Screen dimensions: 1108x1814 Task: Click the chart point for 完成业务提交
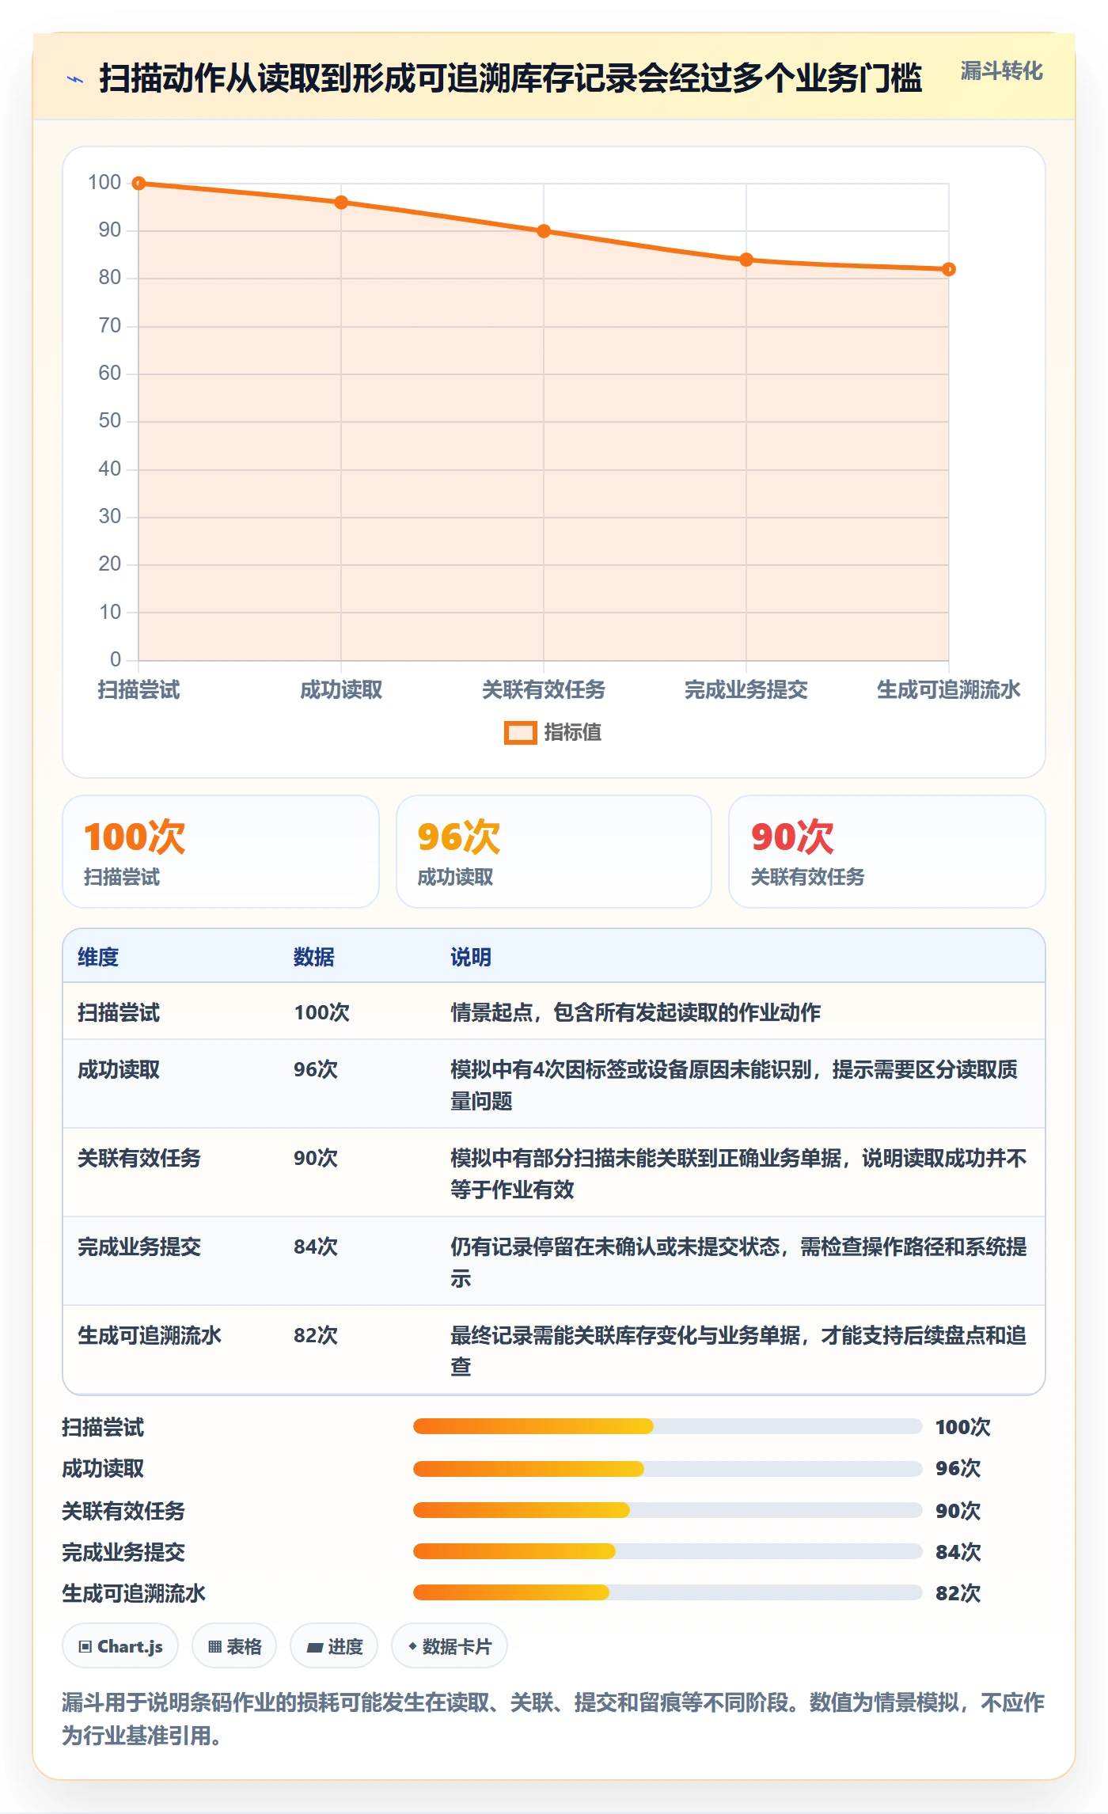click(746, 260)
